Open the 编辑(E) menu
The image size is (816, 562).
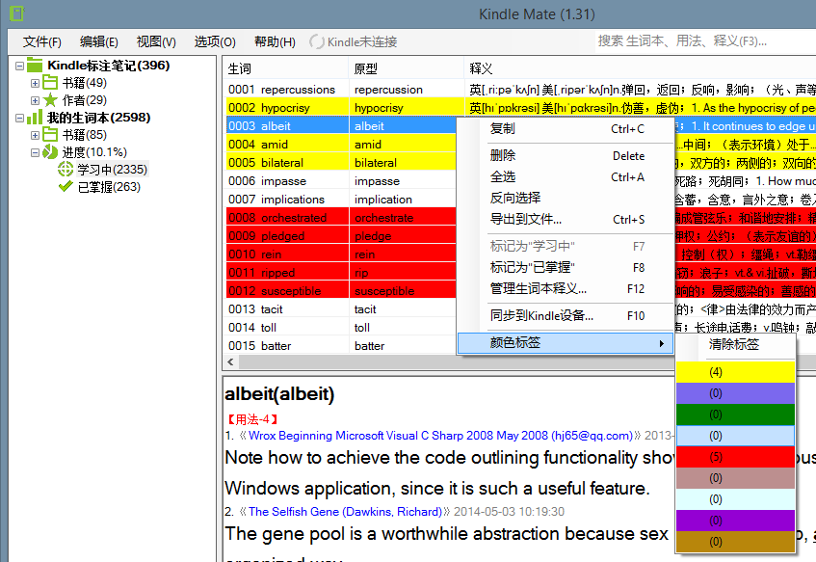99,41
